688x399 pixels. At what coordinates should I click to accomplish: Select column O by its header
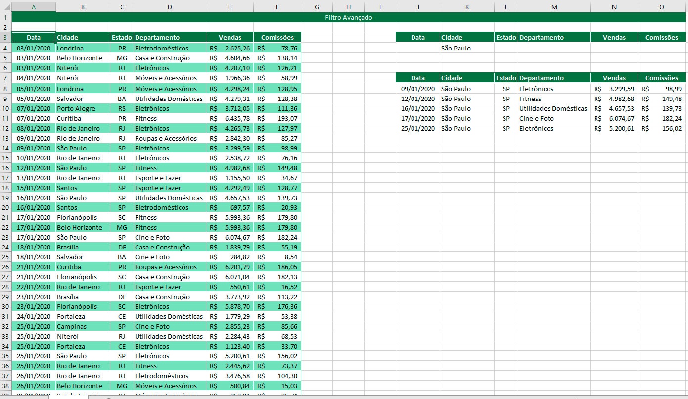point(662,7)
